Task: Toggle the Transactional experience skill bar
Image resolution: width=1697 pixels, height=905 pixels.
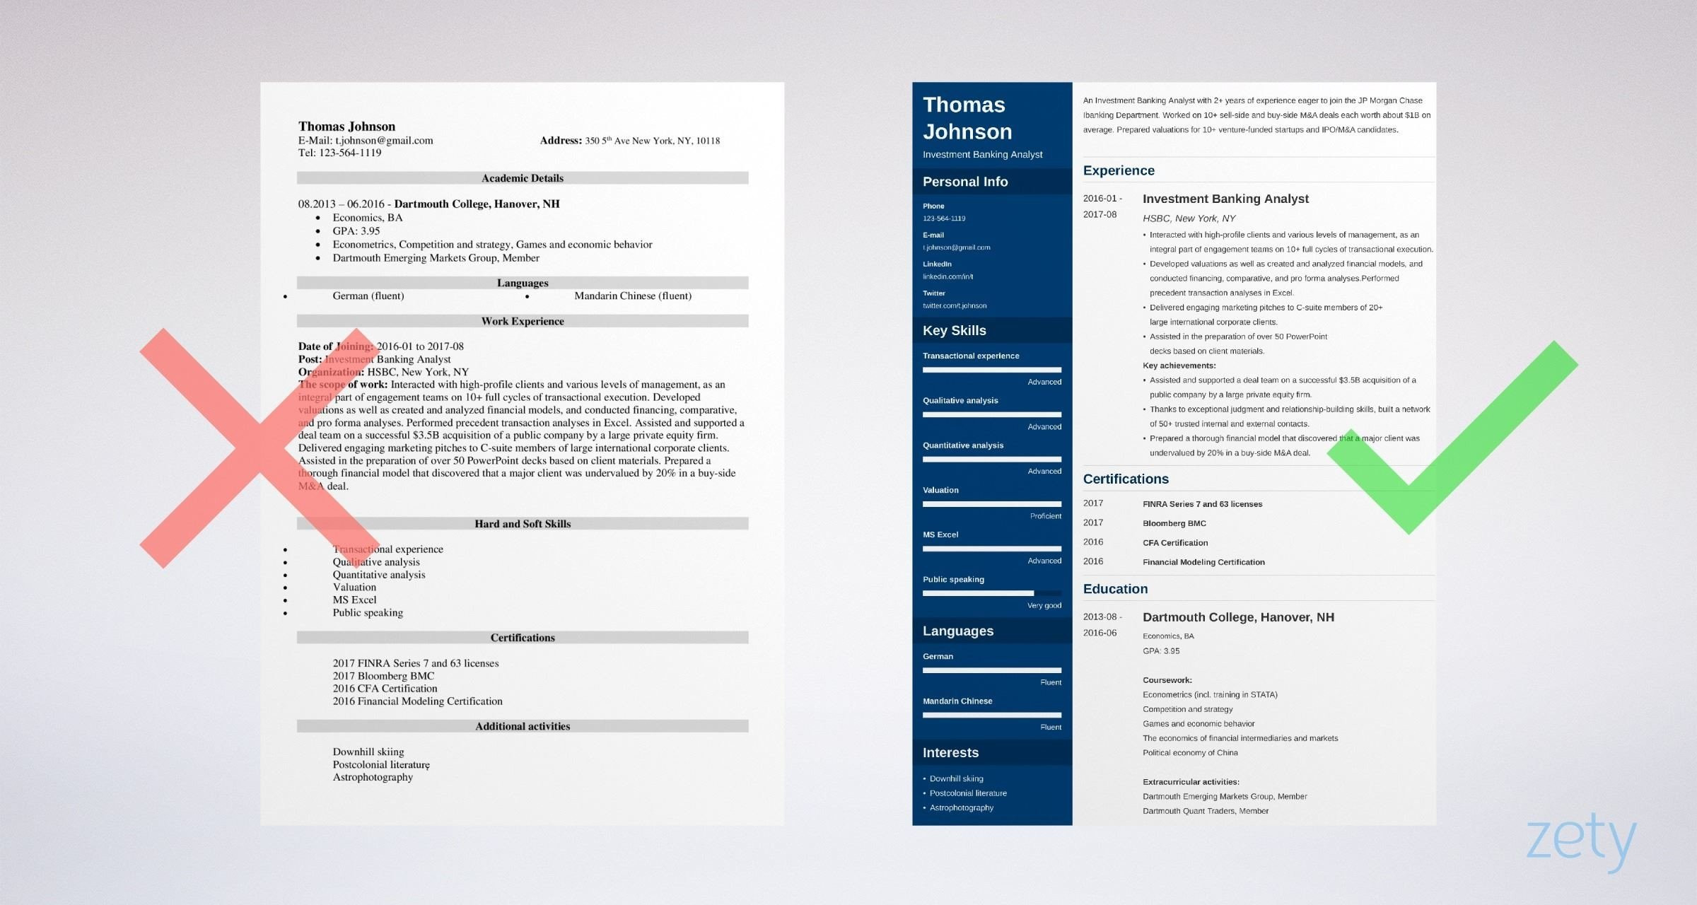Action: (x=992, y=369)
